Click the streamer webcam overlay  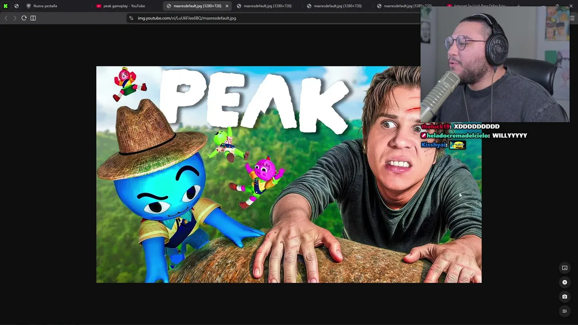point(495,65)
